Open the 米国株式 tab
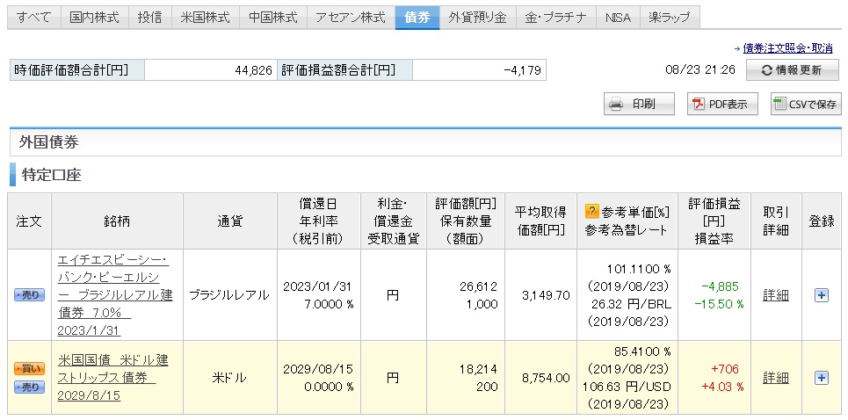Viewport: 848px width, 420px height. (x=205, y=18)
